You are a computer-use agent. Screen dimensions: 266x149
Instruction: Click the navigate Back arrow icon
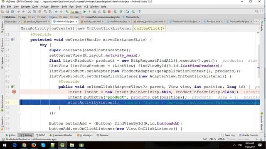pos(56,12)
